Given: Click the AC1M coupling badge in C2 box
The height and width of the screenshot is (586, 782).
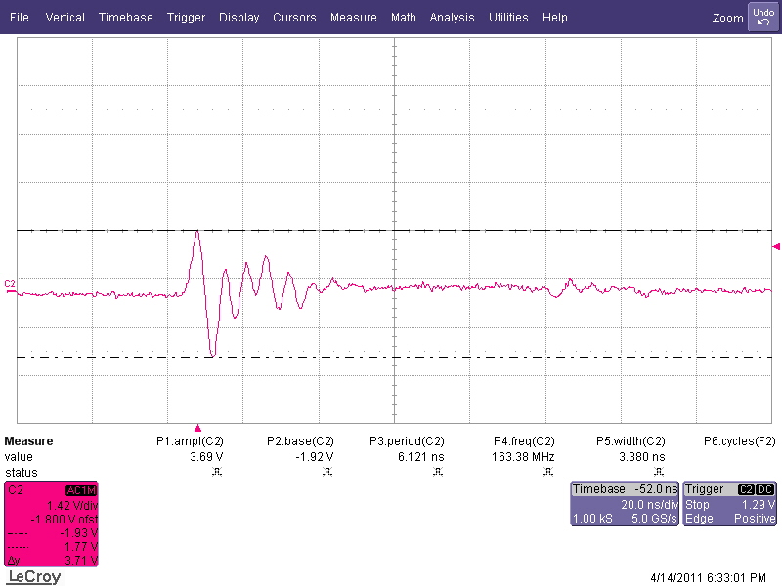Looking at the screenshot, I should pyautogui.click(x=81, y=491).
